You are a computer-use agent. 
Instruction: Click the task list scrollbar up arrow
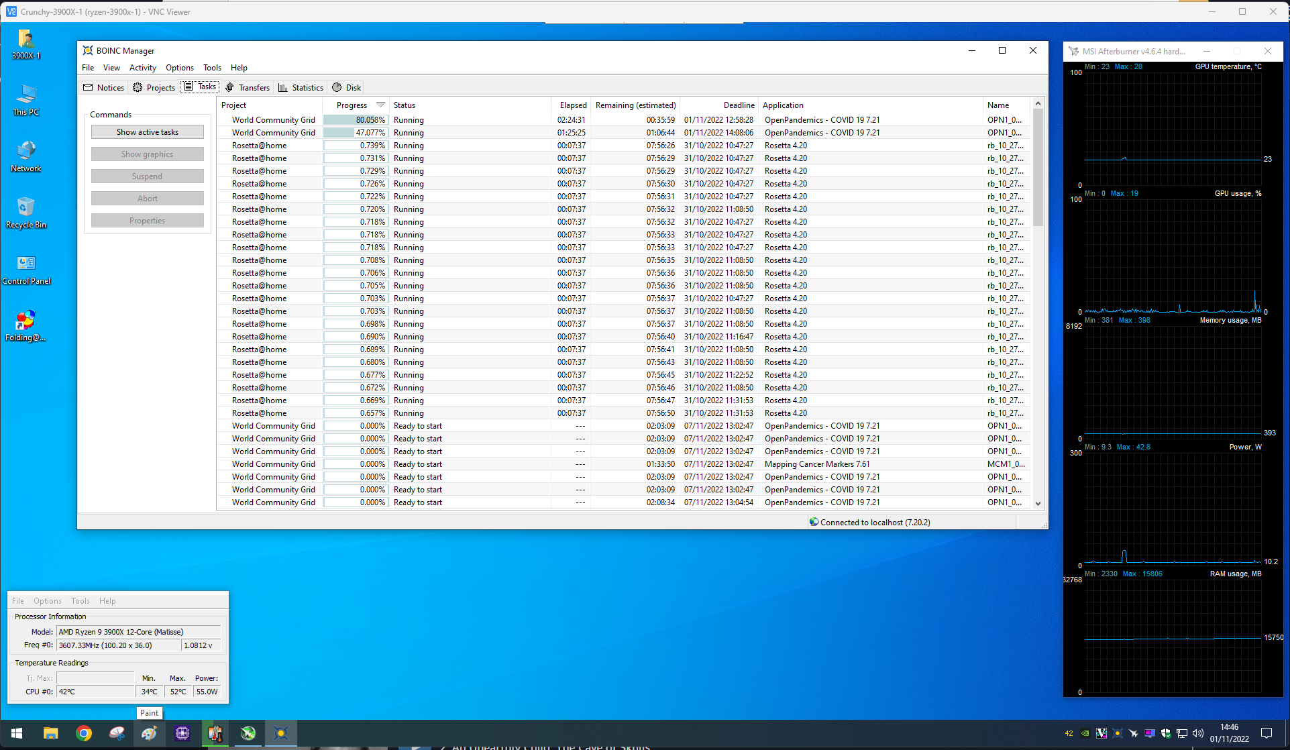(1038, 103)
